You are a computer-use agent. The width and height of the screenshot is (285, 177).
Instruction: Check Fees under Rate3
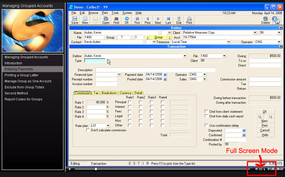point(151,111)
